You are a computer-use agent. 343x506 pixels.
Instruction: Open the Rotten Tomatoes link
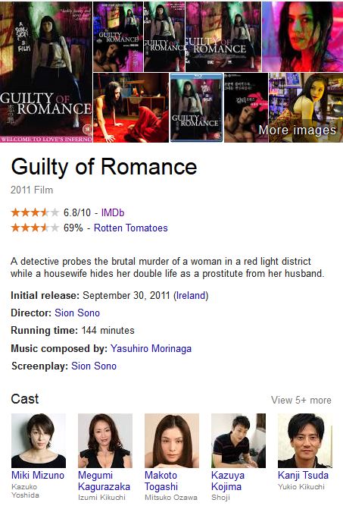tap(131, 228)
